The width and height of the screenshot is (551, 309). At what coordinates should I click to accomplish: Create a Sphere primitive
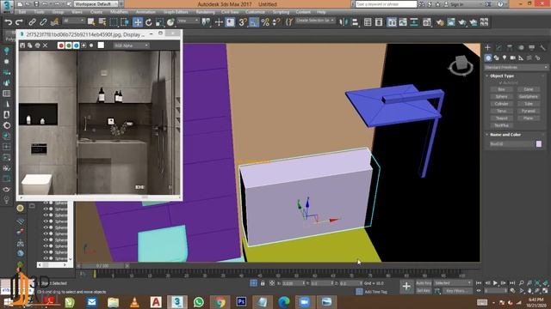click(x=501, y=97)
